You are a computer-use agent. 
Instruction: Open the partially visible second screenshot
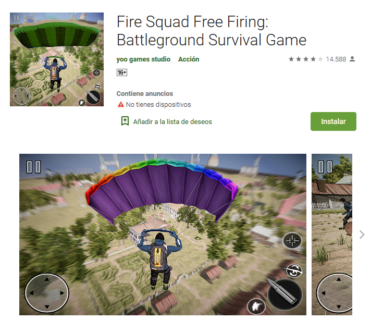click(332, 235)
